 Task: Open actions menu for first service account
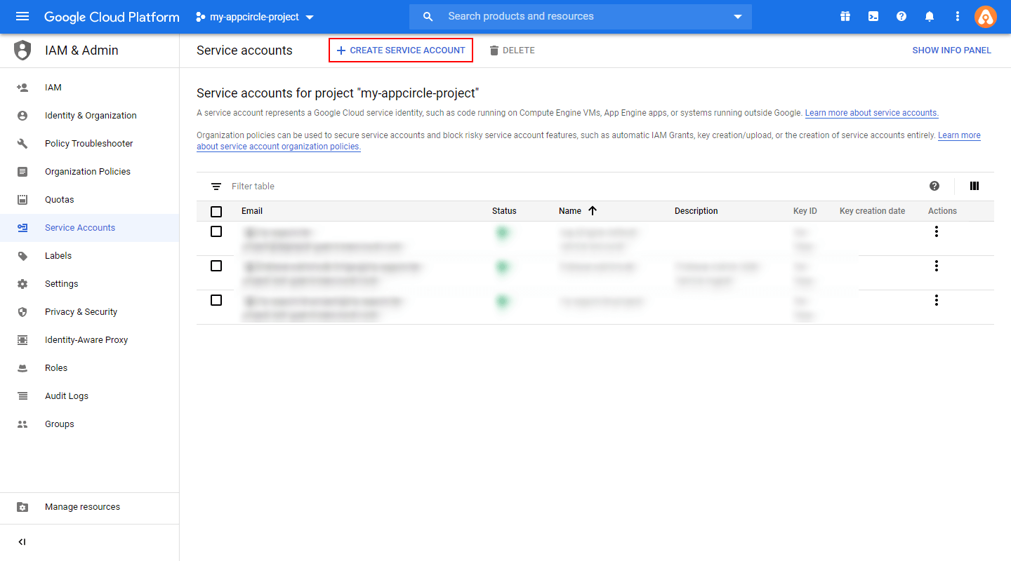936,231
